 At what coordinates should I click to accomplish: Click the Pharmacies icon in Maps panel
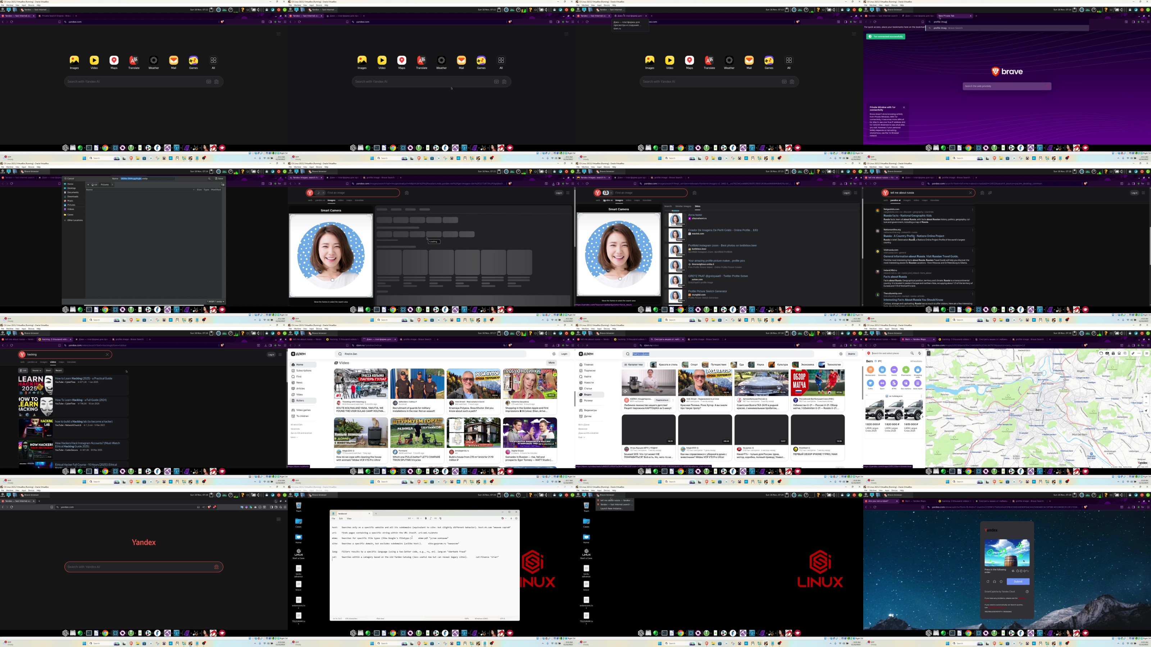click(906, 370)
